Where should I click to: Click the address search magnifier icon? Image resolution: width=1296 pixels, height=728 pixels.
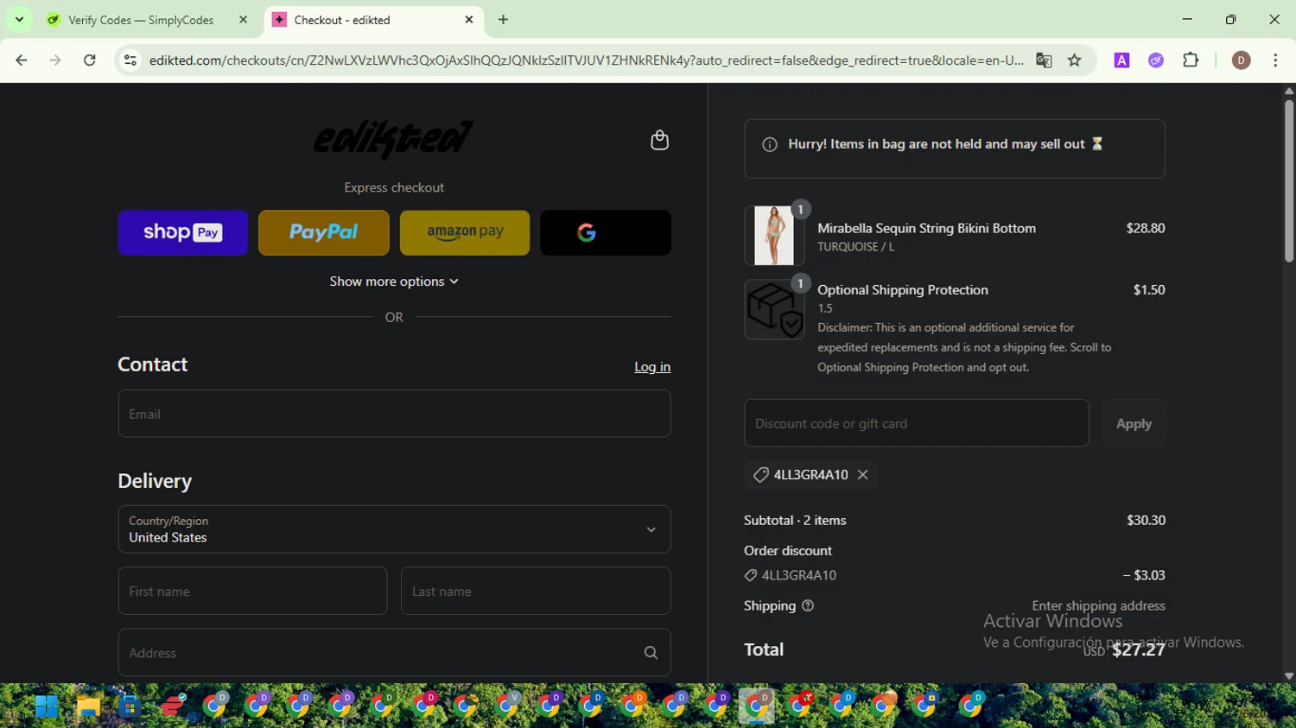[x=651, y=653]
